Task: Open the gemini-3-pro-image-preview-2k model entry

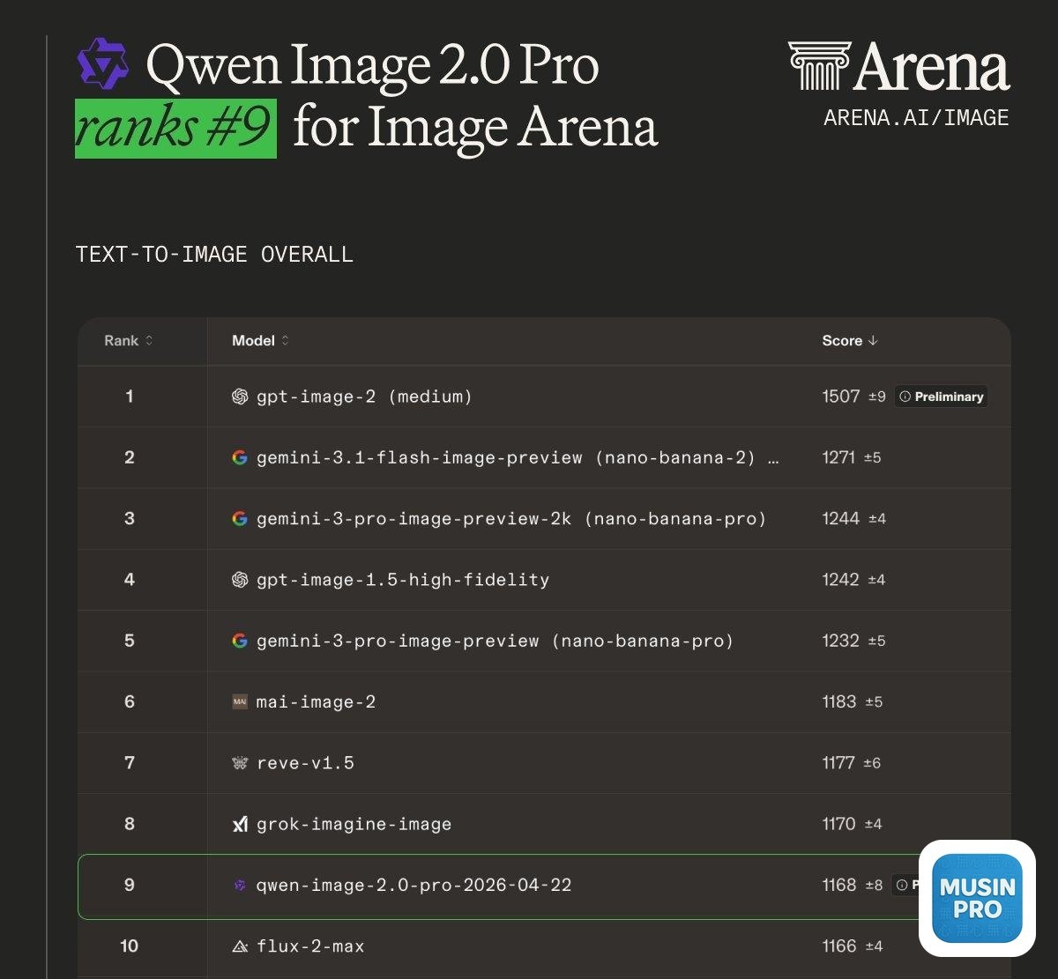Action: coord(511,519)
